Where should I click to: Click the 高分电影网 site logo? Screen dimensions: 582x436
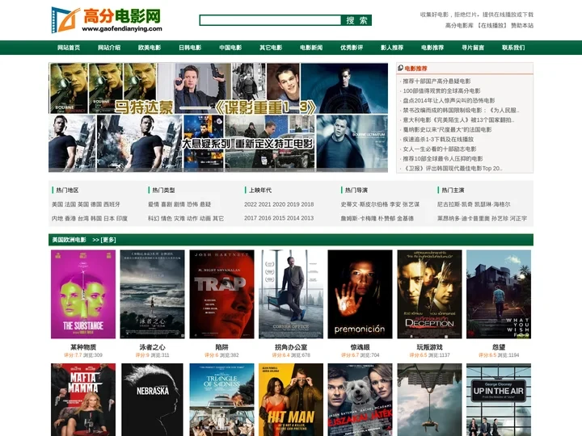(x=107, y=19)
